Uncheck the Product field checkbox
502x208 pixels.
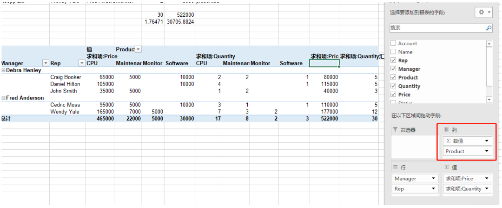(393, 78)
